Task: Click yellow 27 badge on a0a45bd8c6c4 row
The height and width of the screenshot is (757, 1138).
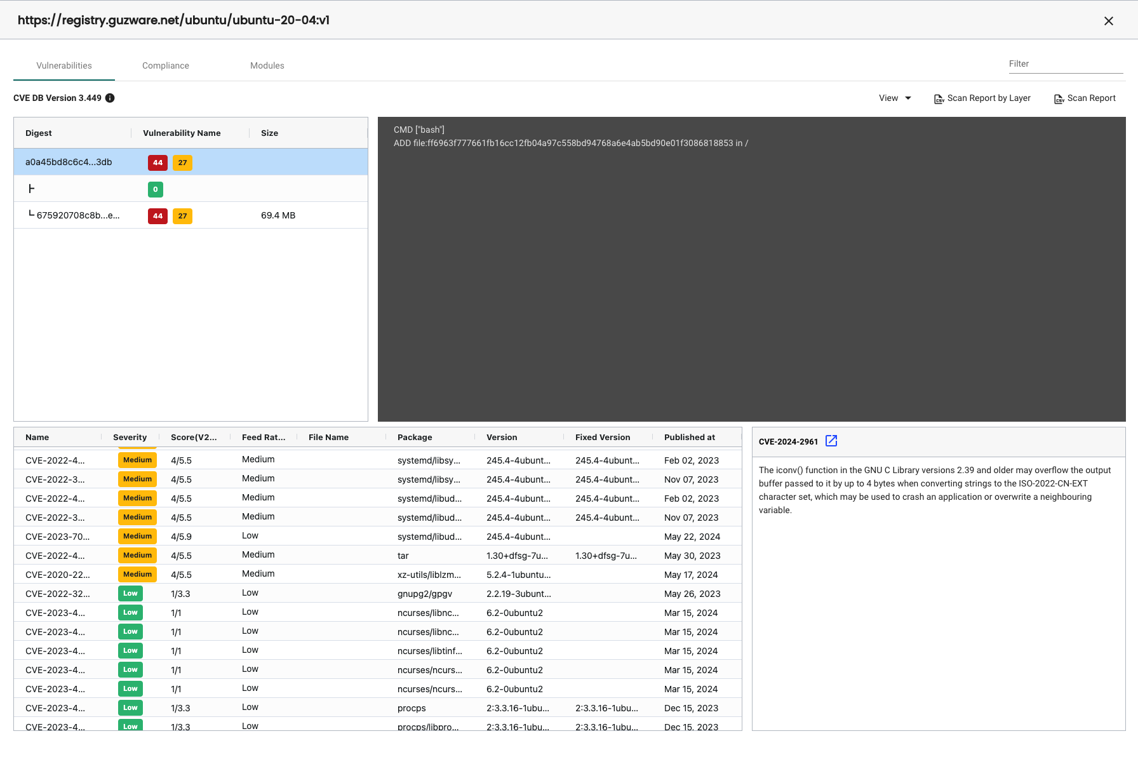Action: point(182,163)
